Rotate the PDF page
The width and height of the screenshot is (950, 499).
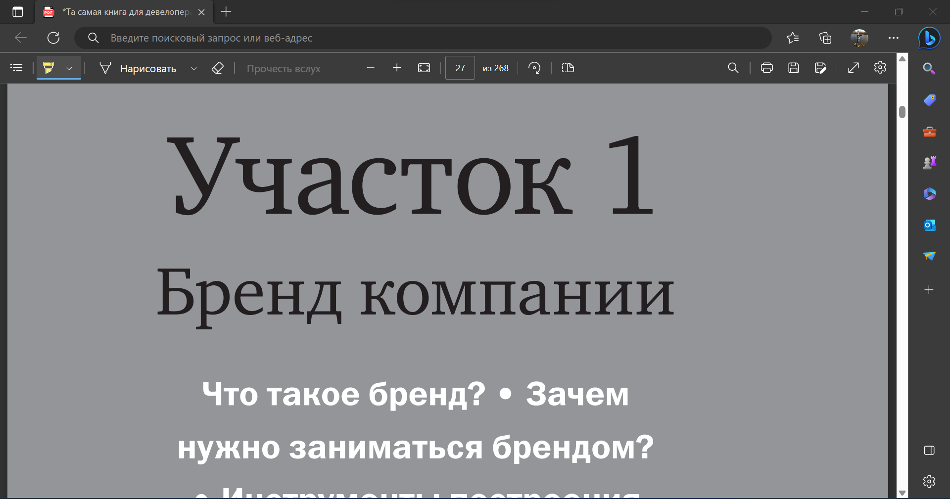[x=534, y=68]
